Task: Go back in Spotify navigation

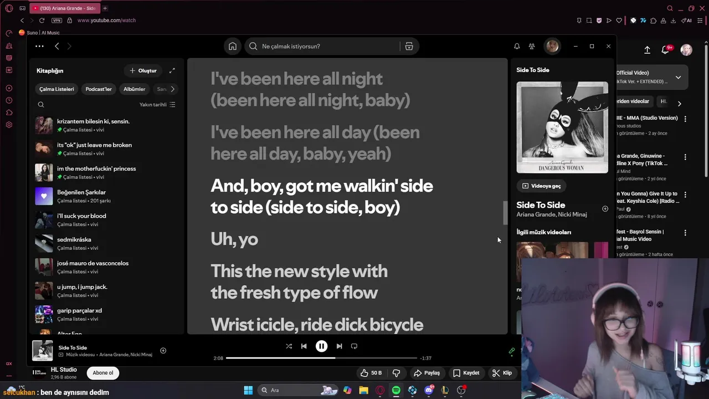Action: pos(56,47)
